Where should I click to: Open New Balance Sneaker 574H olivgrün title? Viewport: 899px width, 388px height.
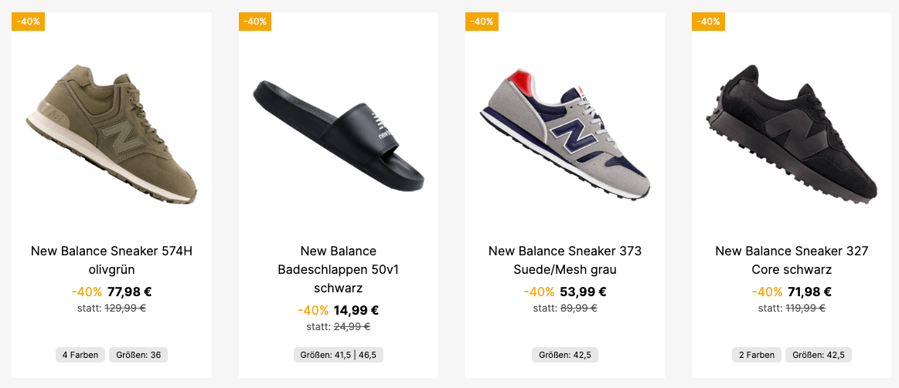(111, 260)
